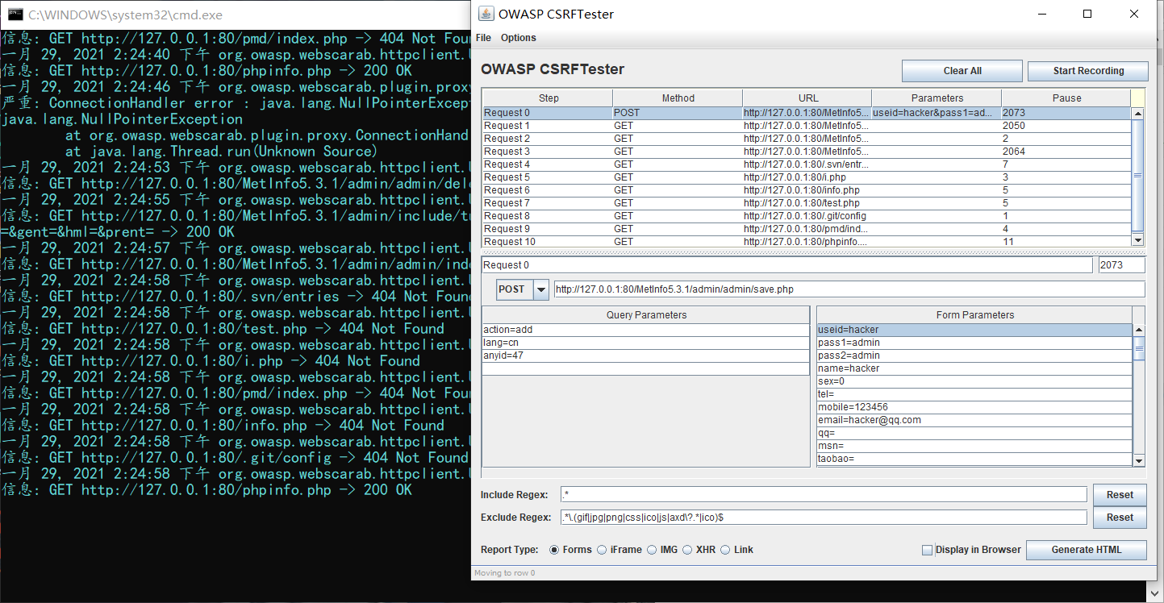
Task: Open the File menu
Action: pyautogui.click(x=483, y=38)
